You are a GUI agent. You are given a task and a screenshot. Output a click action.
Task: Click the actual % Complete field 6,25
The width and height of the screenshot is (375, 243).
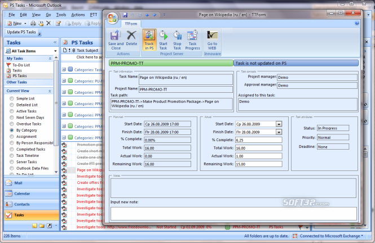click(258, 140)
